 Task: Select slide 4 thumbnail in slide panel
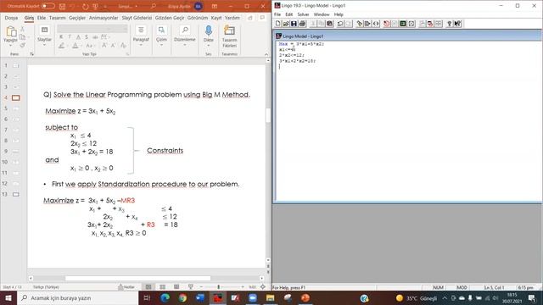point(15,98)
